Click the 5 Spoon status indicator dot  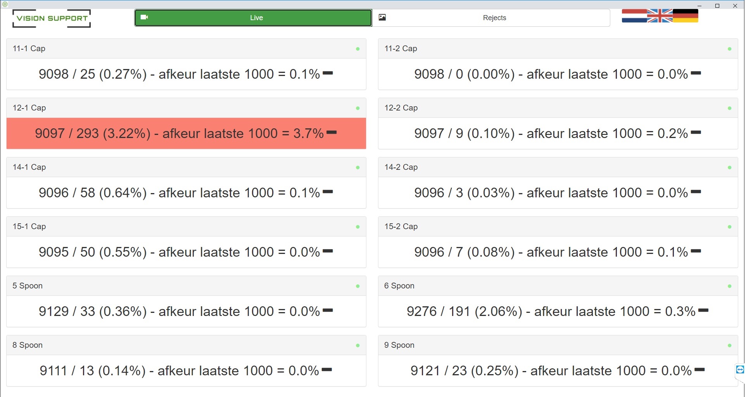(x=357, y=286)
